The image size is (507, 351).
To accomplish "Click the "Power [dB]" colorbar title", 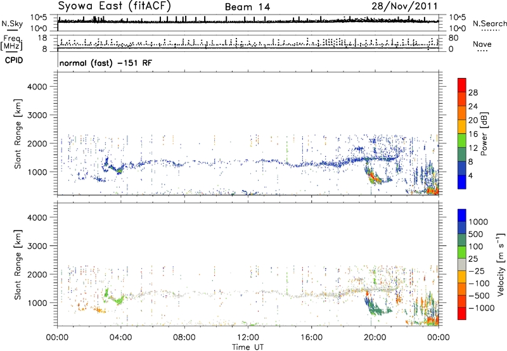I will (484, 134).
